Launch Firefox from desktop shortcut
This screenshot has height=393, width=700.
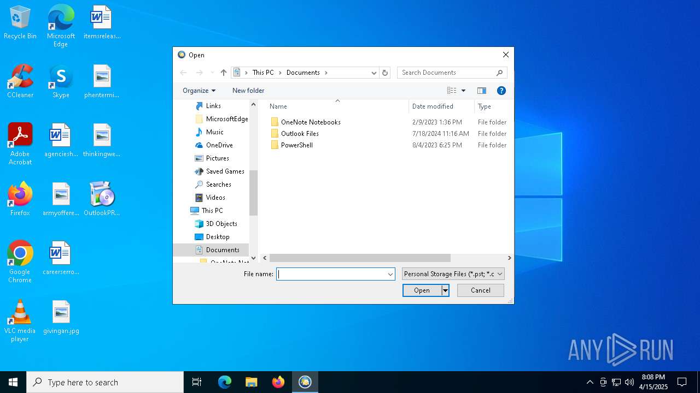point(20,199)
